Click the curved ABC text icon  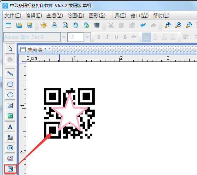tap(134, 37)
